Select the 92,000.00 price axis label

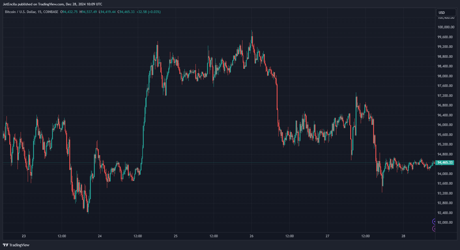445,223
